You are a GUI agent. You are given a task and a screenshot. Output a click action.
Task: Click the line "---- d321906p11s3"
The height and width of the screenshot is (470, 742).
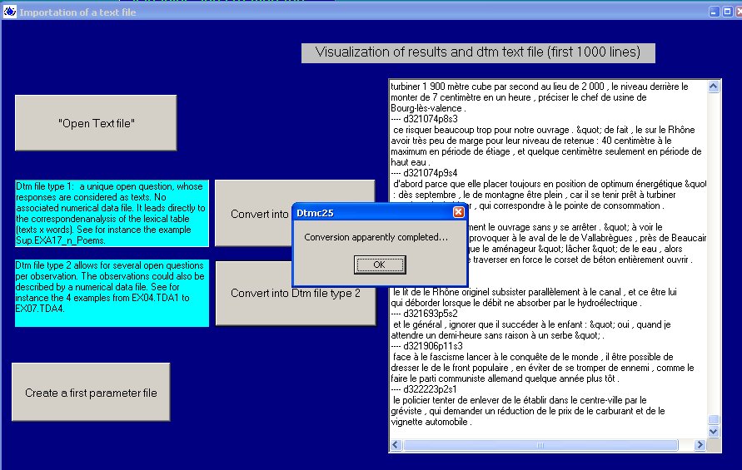[x=427, y=346]
